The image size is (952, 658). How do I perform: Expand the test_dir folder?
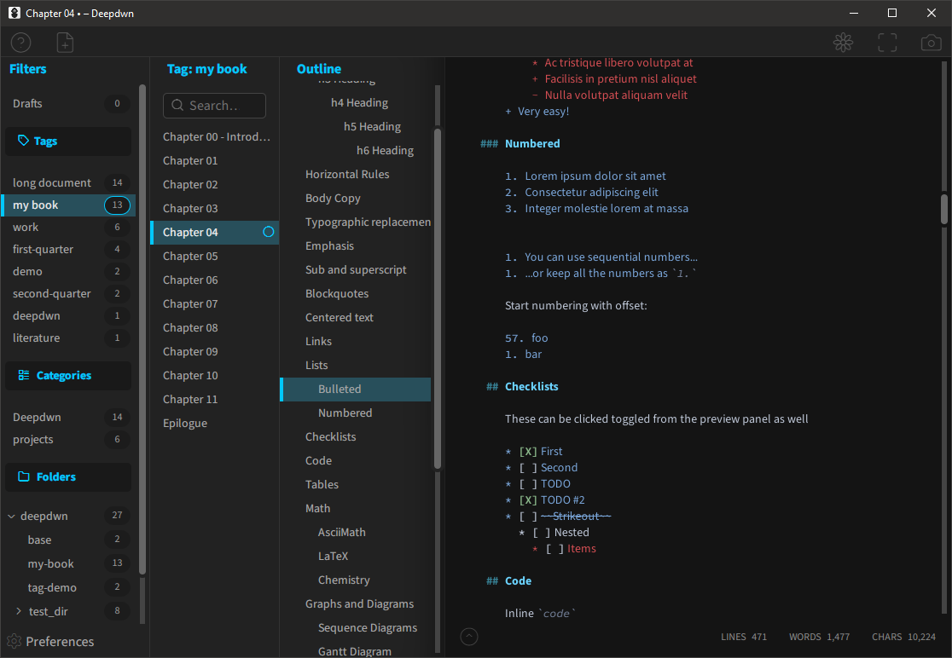[17, 611]
